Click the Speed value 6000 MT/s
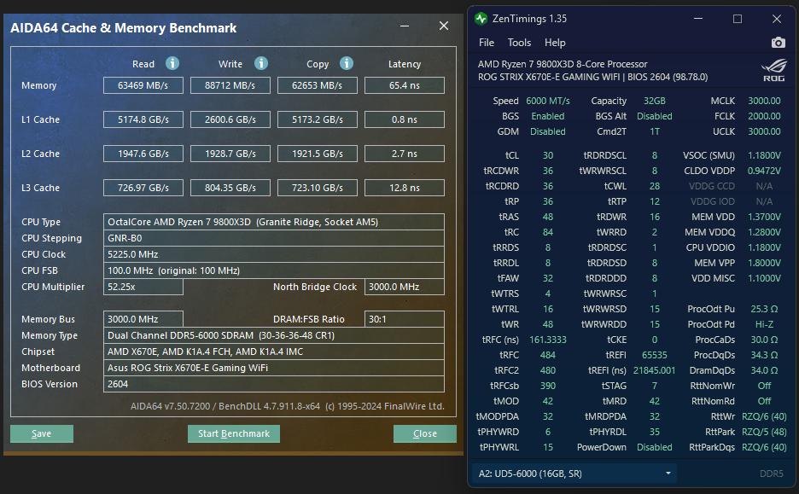This screenshot has height=494, width=799. point(548,101)
